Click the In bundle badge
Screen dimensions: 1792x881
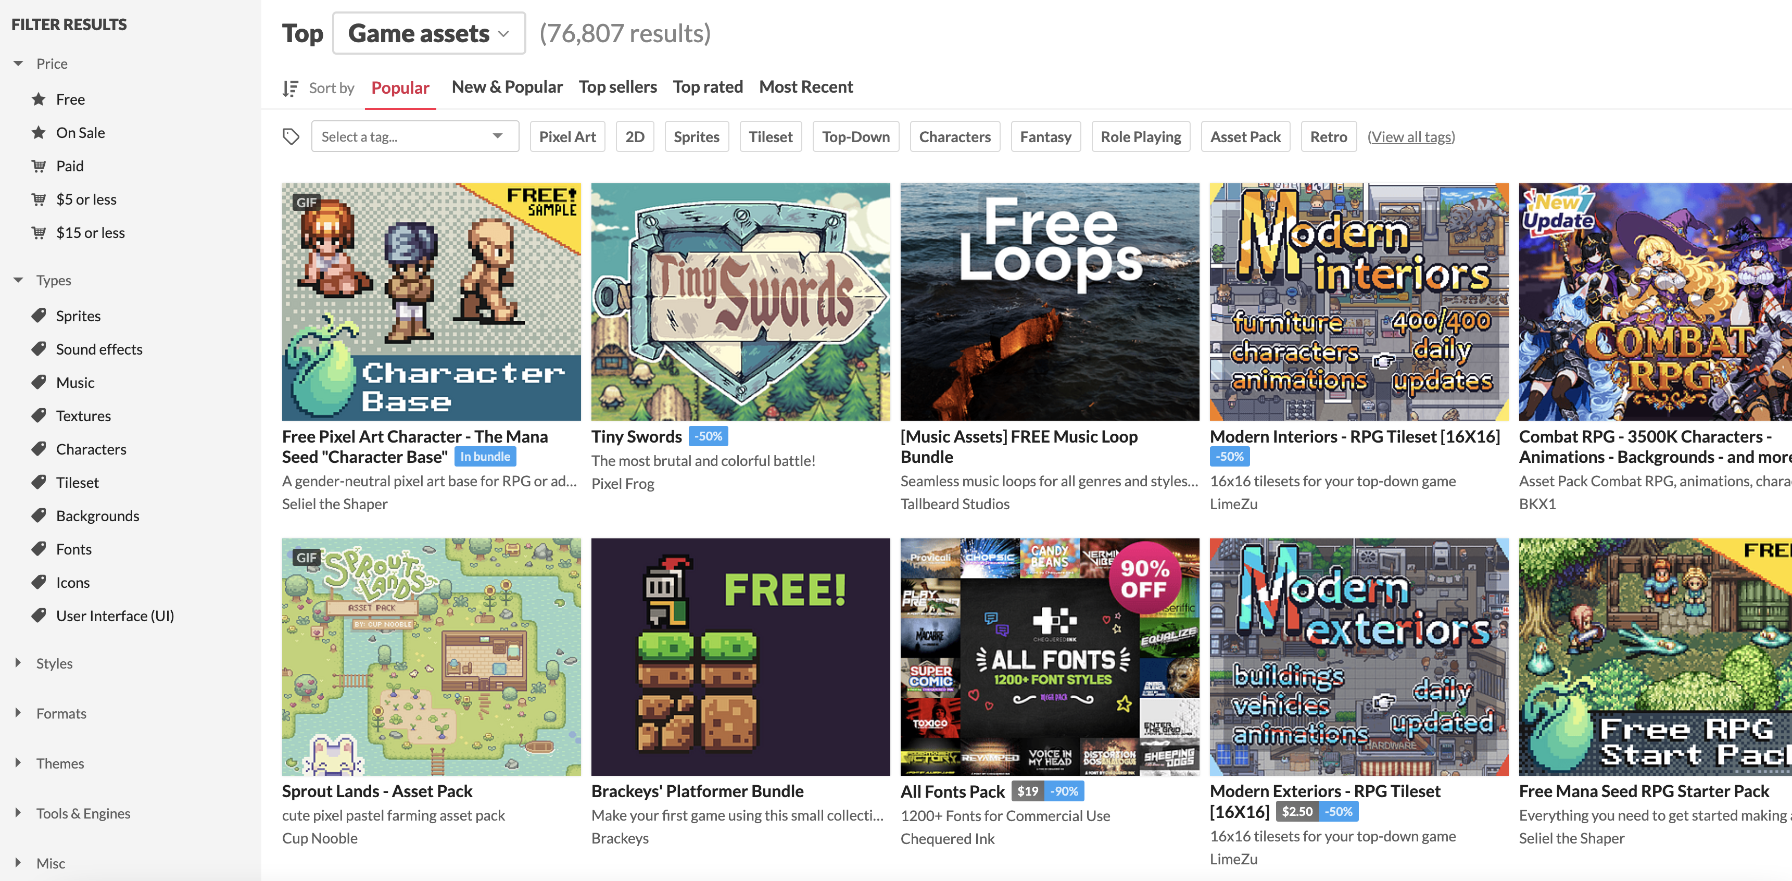point(485,457)
